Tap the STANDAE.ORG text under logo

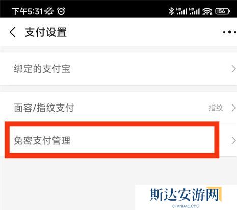pos(186,206)
